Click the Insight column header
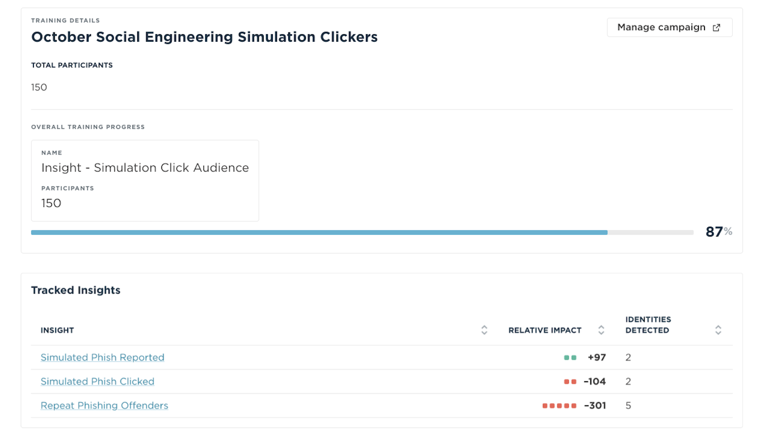 [58, 330]
